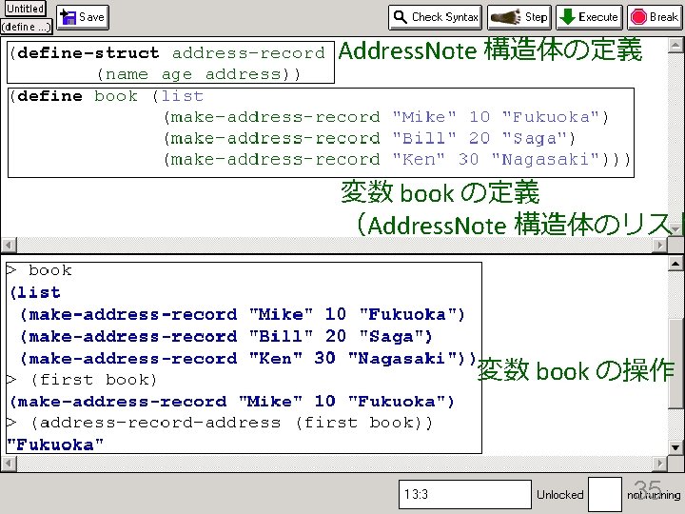Click address-record in the define-struct line
This screenshot has height=514, width=685.
(248, 53)
